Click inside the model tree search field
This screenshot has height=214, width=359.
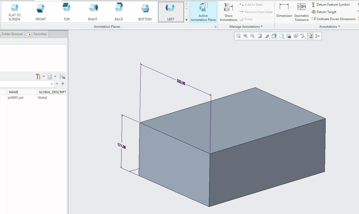(x=25, y=84)
